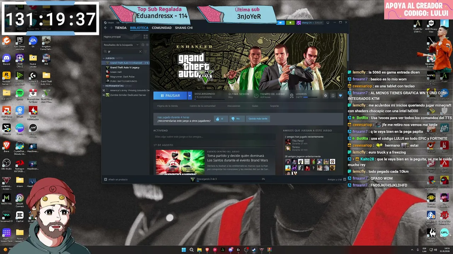Screen dimensions: 453x254
Task: Select PUBG: BATTLEGROUNDS in library
Action: (124, 81)
